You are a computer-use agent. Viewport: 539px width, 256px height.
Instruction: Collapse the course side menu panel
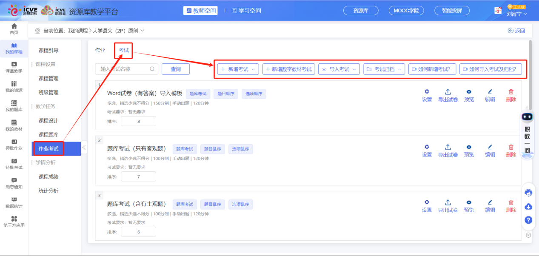pos(84,148)
